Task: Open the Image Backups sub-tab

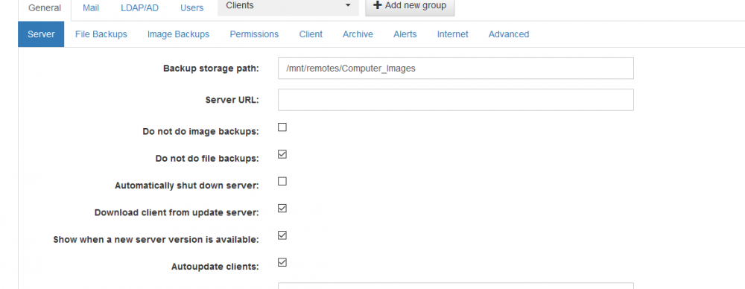Action: [x=178, y=34]
